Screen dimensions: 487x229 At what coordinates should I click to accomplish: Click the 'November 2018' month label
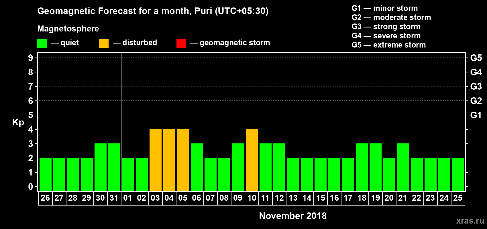(293, 216)
